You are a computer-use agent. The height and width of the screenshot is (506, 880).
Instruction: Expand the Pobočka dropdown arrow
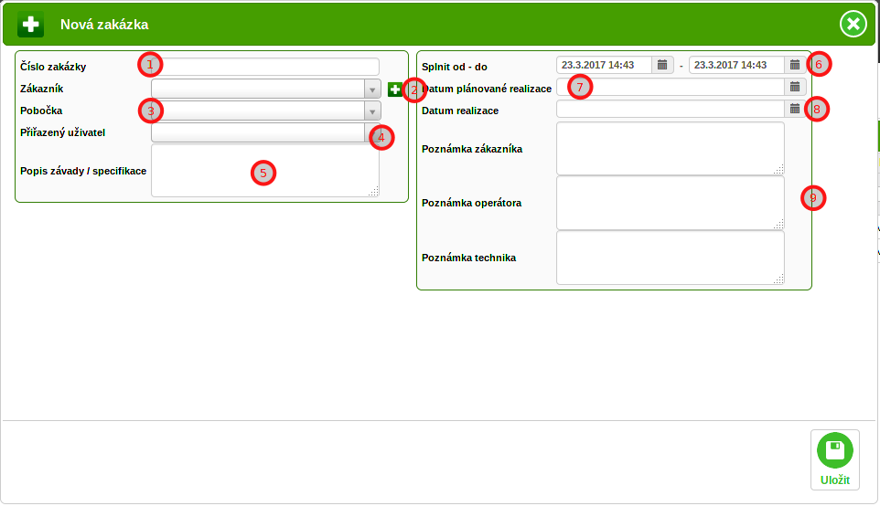click(372, 111)
